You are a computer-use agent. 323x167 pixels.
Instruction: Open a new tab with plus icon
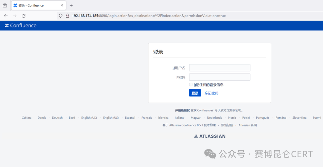point(71,6)
